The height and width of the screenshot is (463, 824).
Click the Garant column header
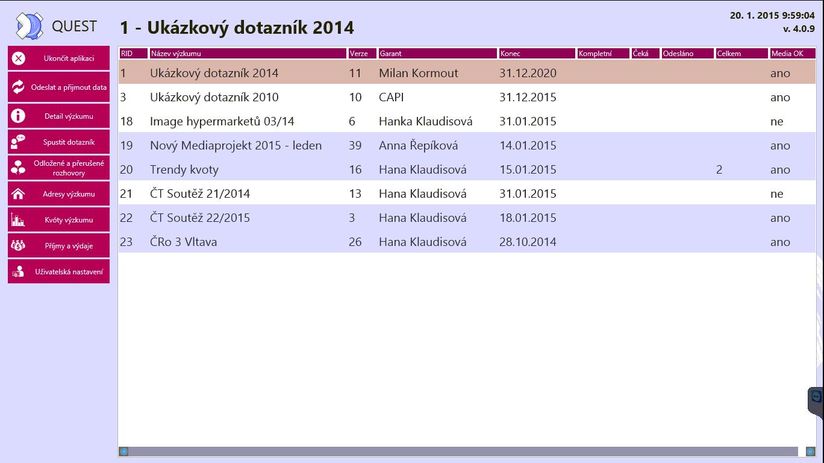[437, 54]
